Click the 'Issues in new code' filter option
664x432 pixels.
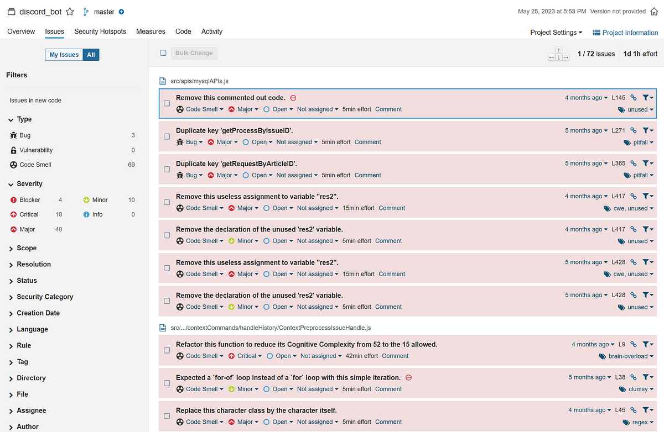pos(35,101)
